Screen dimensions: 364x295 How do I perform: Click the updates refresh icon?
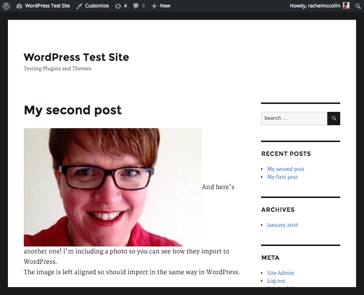pyautogui.click(x=118, y=6)
